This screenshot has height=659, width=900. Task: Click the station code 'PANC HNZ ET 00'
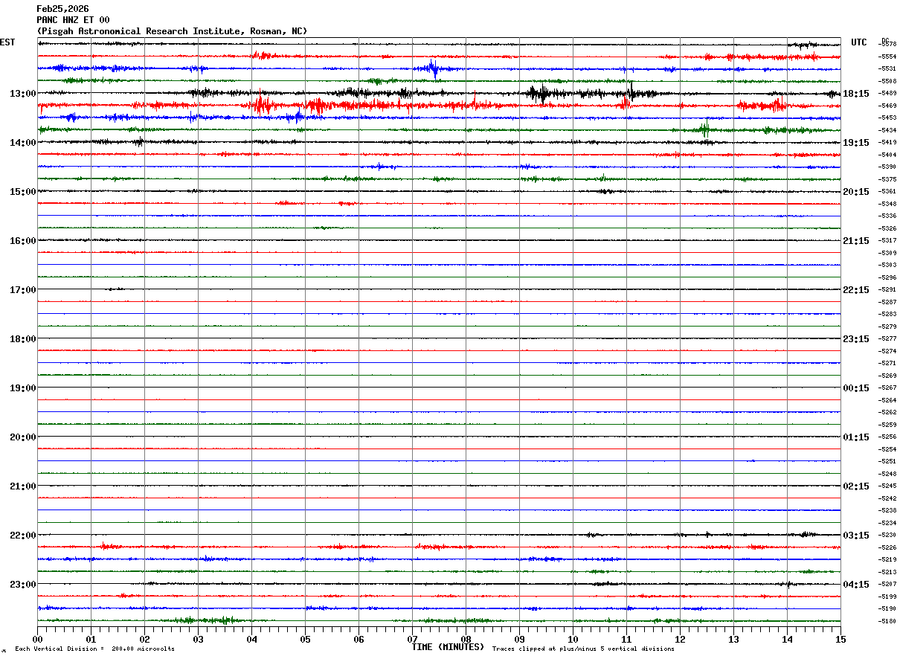point(73,20)
